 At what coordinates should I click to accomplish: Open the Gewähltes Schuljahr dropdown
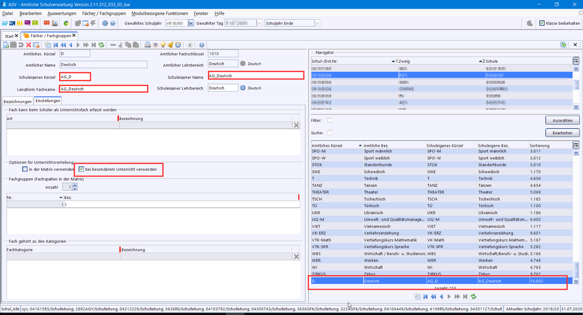(191, 23)
